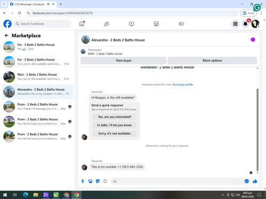
Task: Open the Gaming icon in top navigation
Action: [181, 24]
